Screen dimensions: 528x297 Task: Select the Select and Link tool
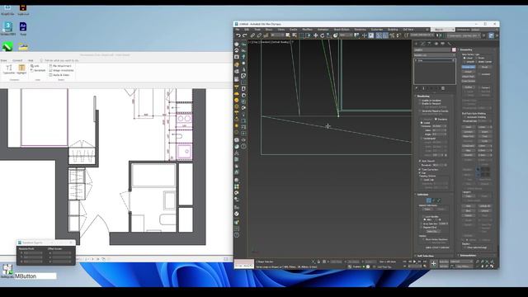point(252,35)
